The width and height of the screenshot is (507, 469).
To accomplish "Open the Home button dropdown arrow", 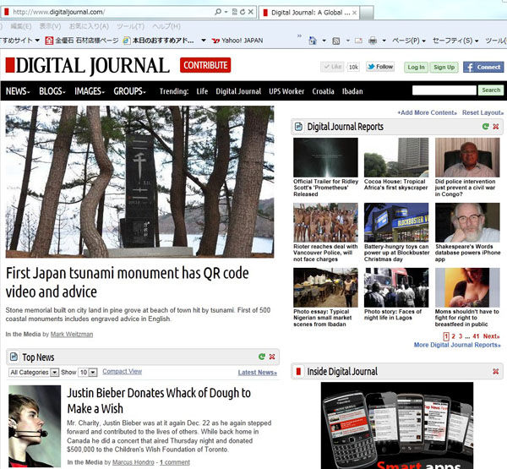I will click(324, 41).
